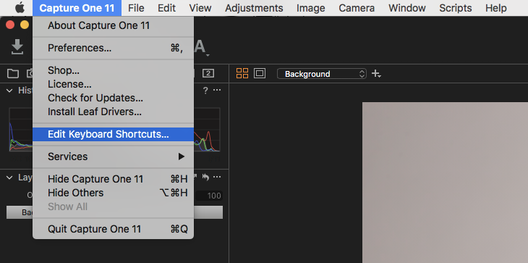Open the Apple menu

click(20, 8)
